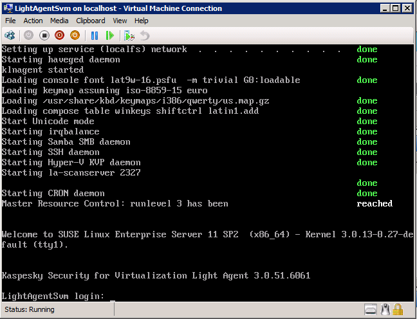Image resolution: width=417 pixels, height=319 pixels.
Task: Open the View menu
Action: pos(120,21)
